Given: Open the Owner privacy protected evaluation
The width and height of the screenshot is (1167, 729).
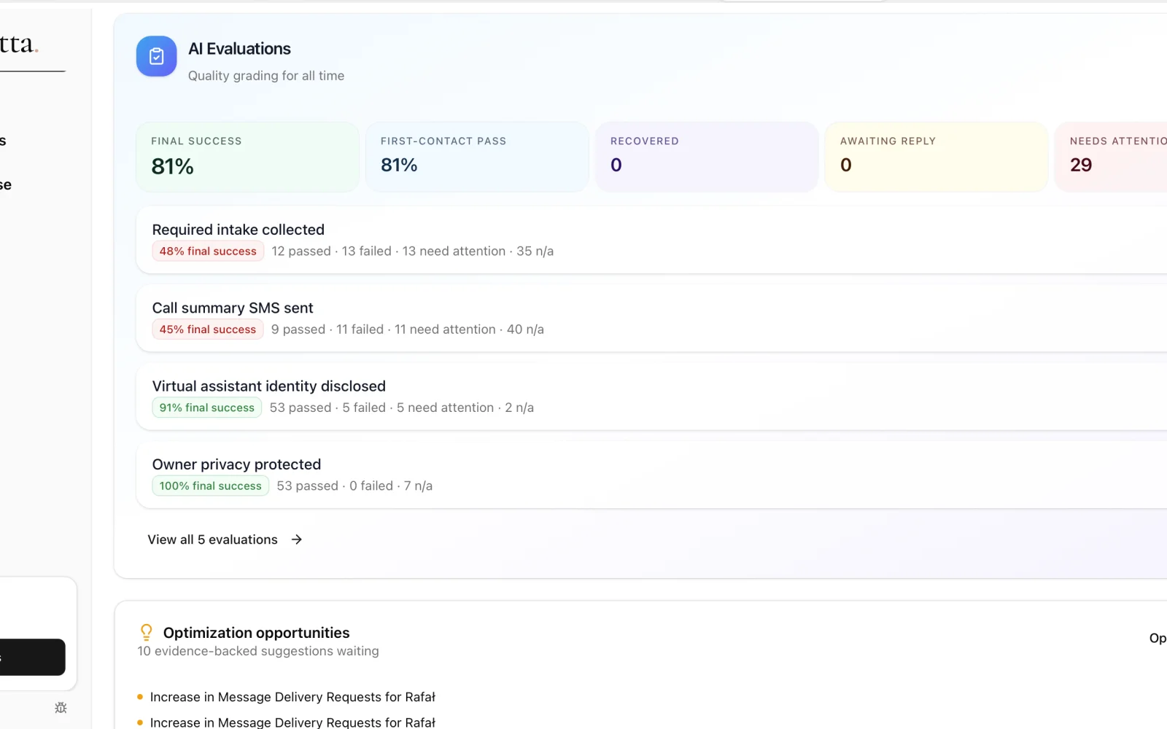Looking at the screenshot, I should click(x=651, y=475).
